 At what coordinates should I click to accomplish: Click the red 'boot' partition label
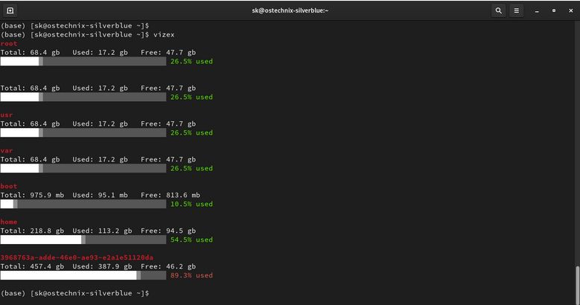(9, 187)
